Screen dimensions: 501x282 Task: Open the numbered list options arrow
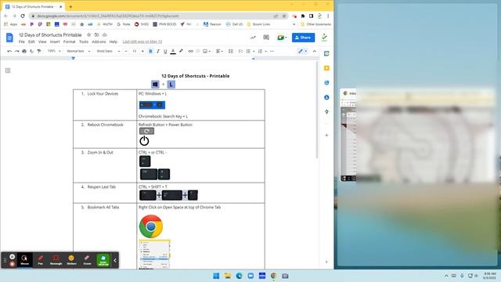[x=266, y=51]
